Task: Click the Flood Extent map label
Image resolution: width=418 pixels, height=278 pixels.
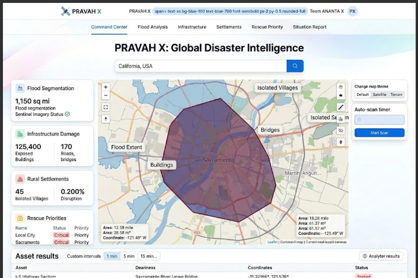Action: tap(127, 147)
